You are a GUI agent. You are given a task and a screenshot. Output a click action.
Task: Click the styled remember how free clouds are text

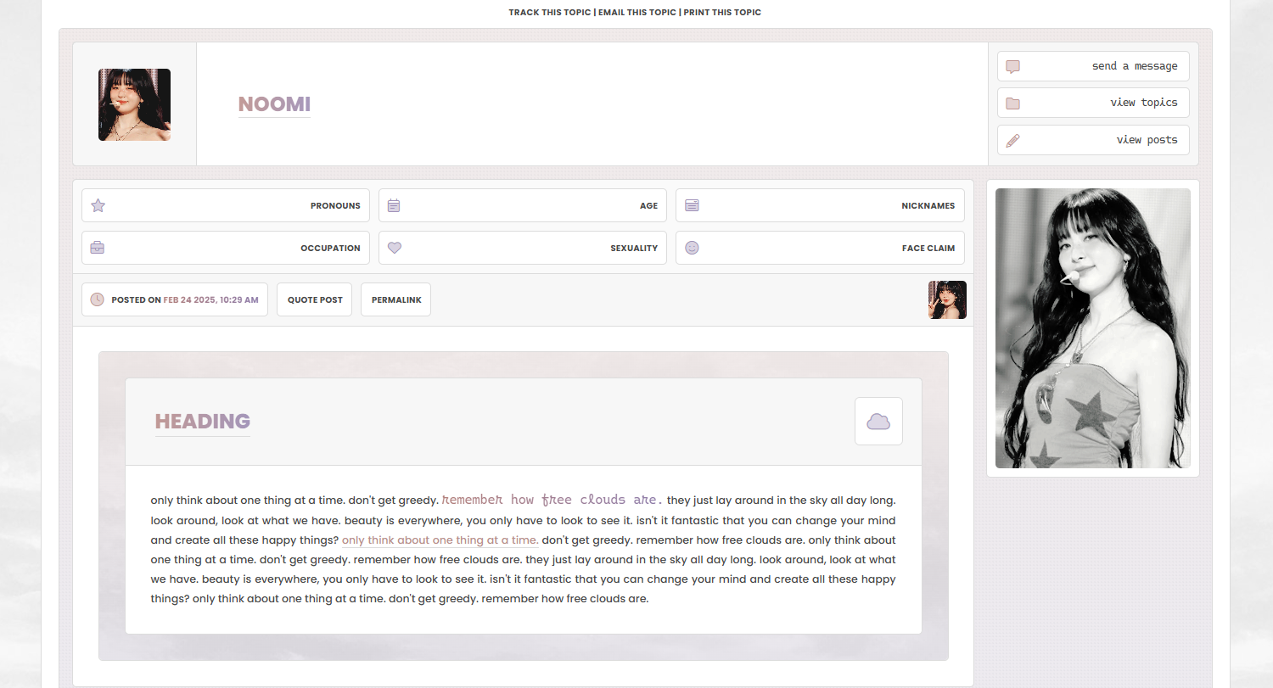point(552,500)
